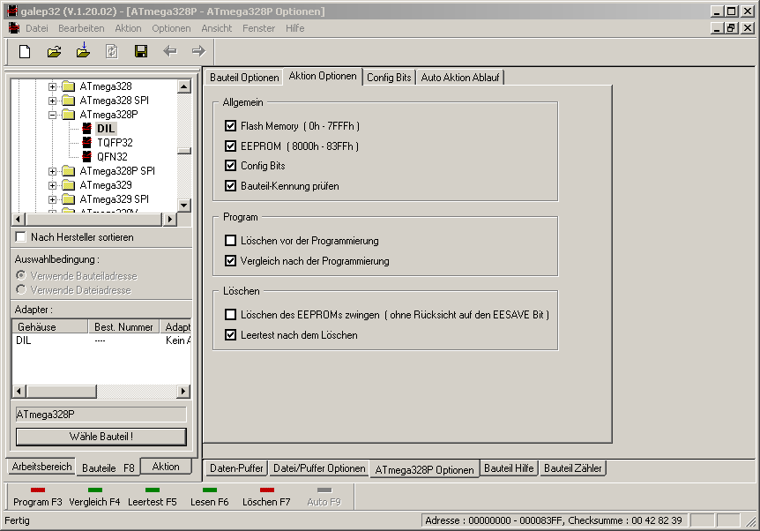The image size is (760, 531).
Task: Toggle Config Bits checkbox
Action: 231,166
